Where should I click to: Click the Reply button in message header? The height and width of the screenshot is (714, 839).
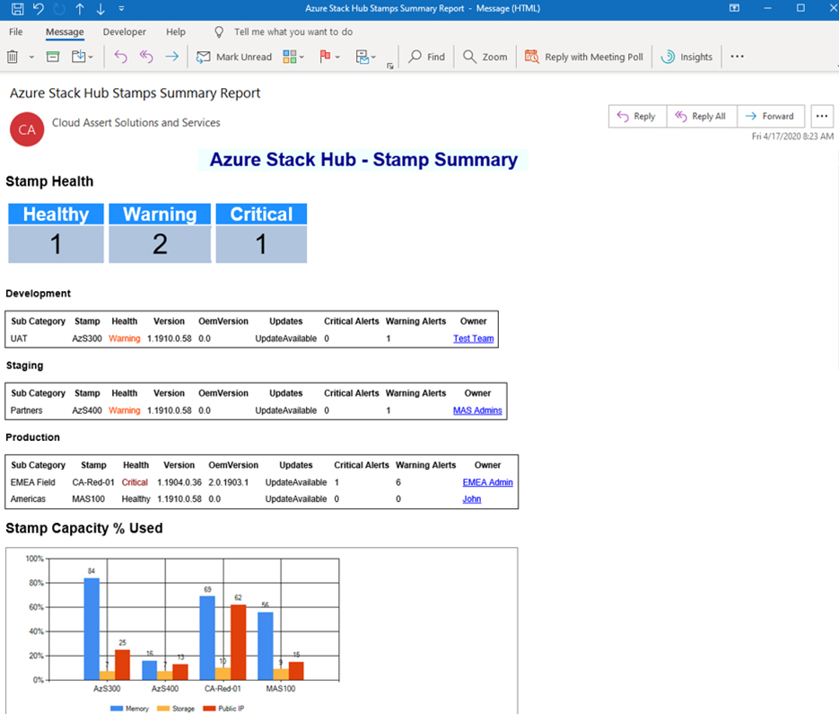[x=637, y=116]
